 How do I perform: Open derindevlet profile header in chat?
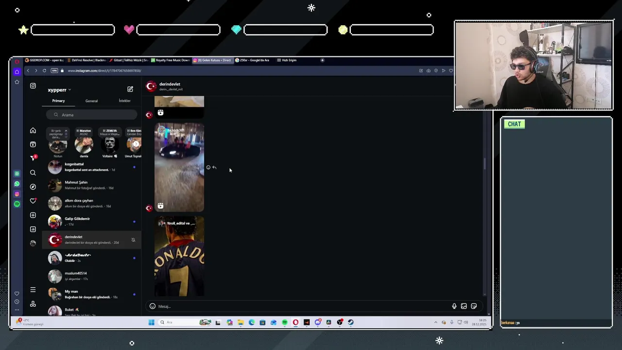[x=164, y=87]
